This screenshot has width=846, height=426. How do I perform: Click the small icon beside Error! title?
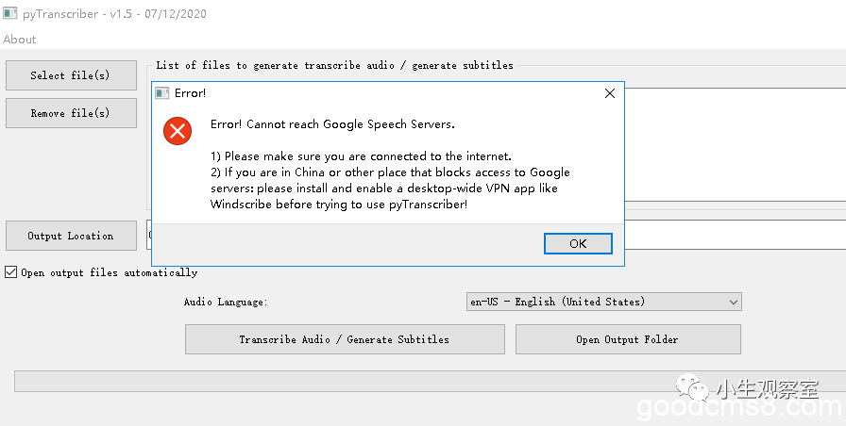point(161,93)
